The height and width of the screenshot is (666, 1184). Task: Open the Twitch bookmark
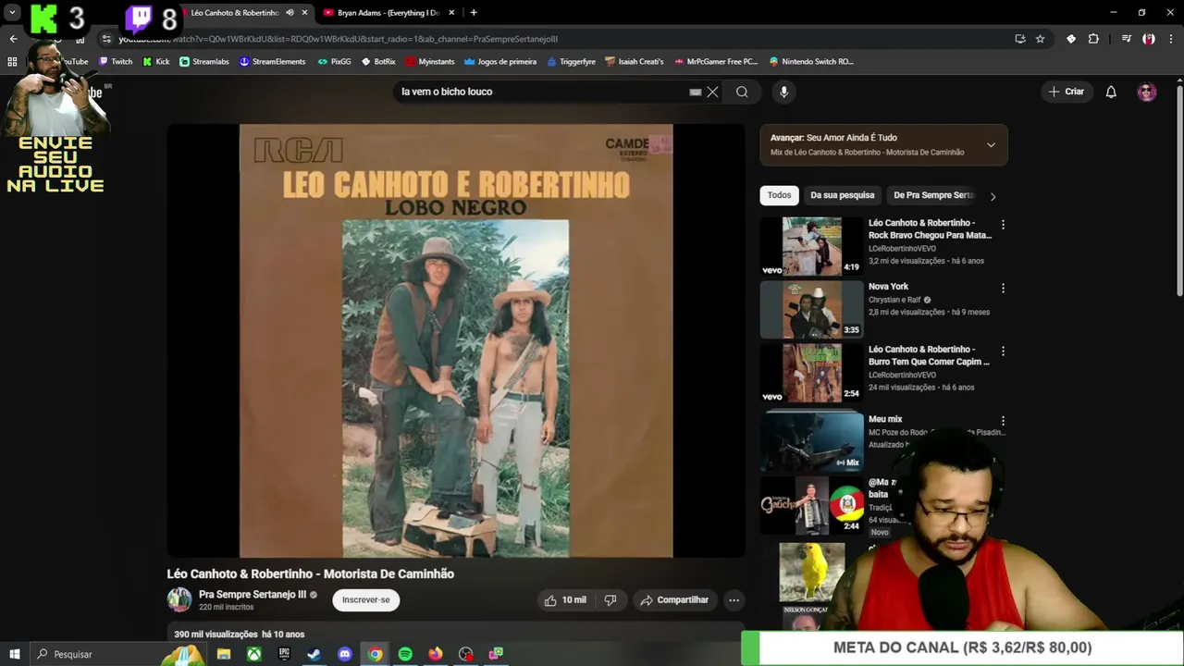(x=116, y=62)
